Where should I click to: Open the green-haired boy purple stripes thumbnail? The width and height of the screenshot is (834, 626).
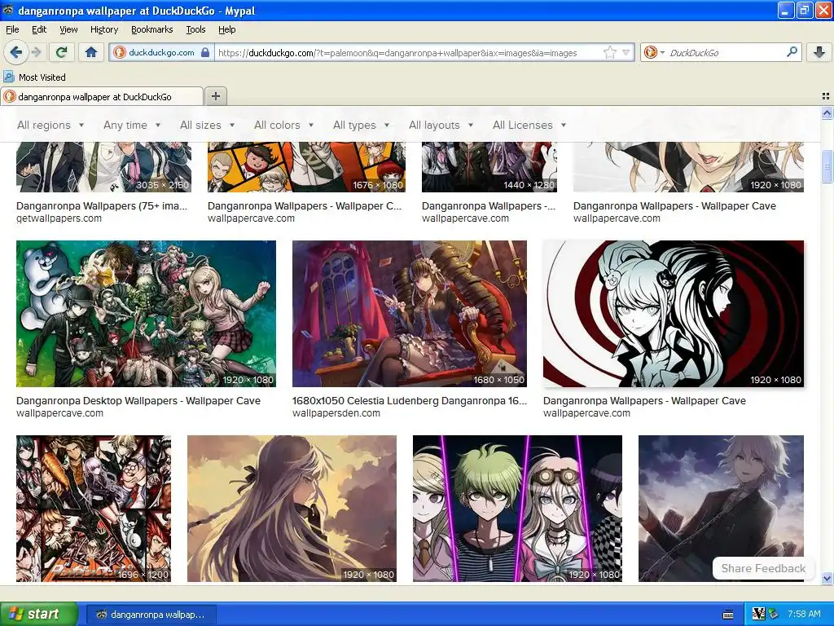tap(517, 509)
